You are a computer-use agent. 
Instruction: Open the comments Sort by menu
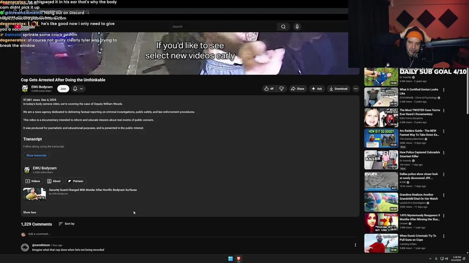pyautogui.click(x=66, y=224)
